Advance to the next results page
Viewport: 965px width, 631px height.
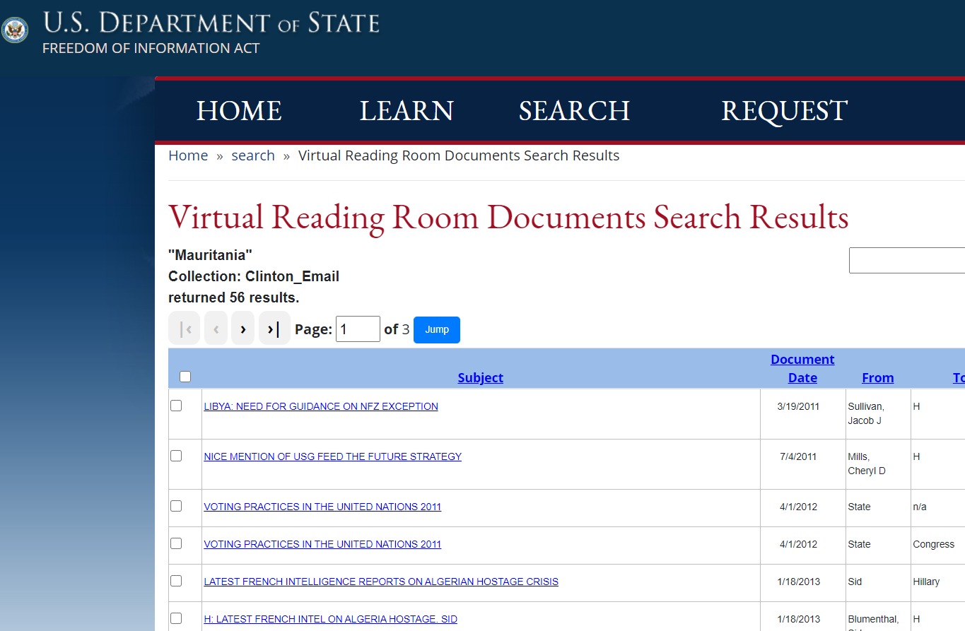pos(242,329)
